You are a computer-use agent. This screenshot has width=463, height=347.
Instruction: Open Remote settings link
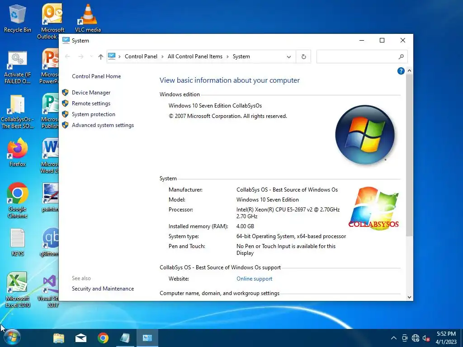[x=91, y=103]
